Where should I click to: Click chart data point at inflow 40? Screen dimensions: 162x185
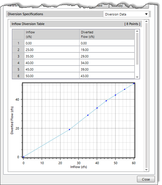[x=97, y=108]
